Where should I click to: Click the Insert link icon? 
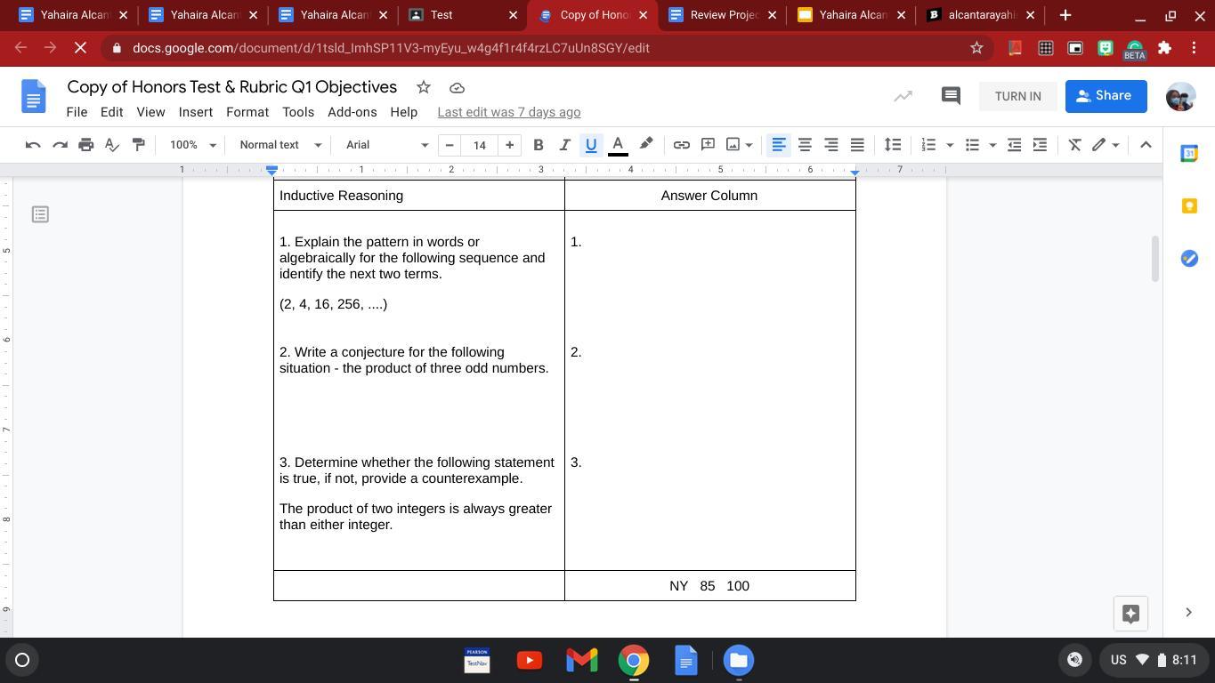coord(681,145)
